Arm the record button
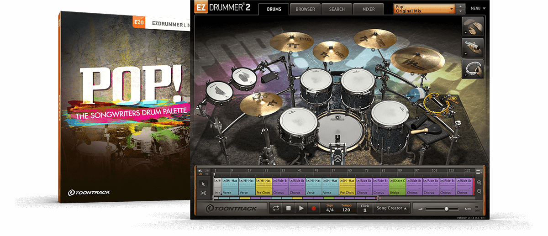The height and width of the screenshot is (236, 548). pos(314,208)
